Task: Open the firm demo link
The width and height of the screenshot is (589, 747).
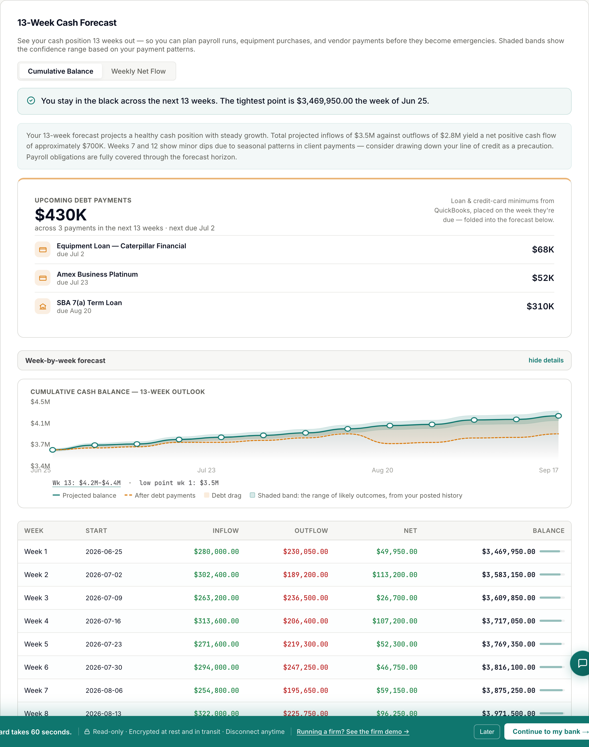Action: 353,731
